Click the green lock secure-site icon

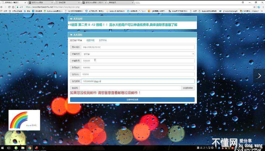17,7
